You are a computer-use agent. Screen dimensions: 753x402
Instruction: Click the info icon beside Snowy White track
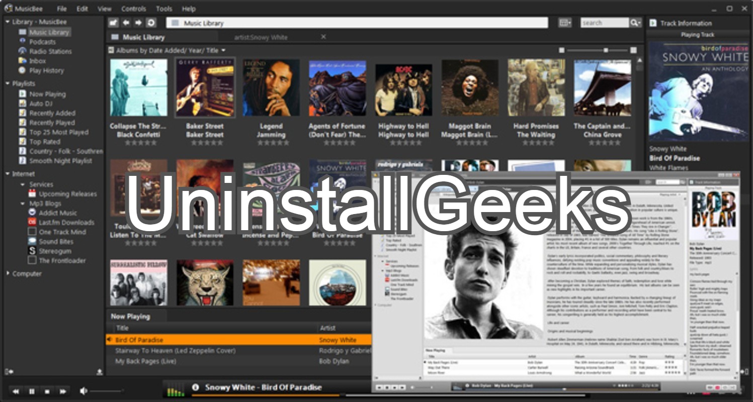[x=196, y=387]
